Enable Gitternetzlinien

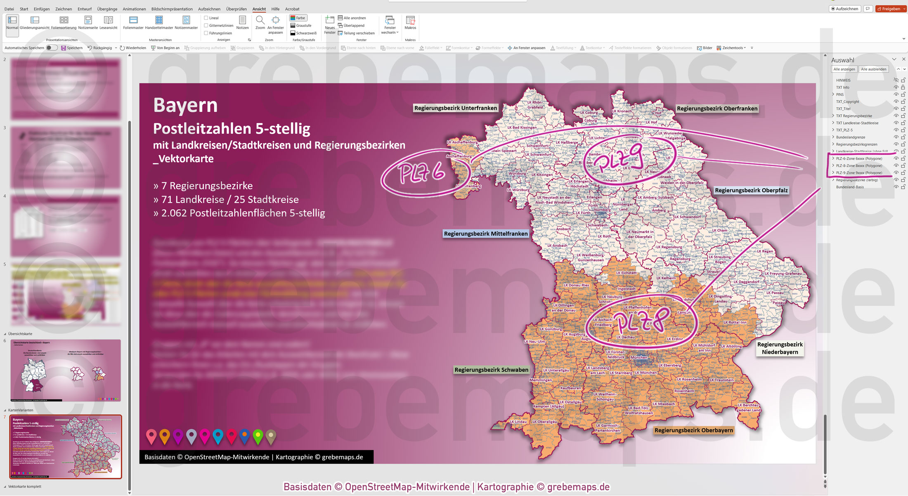(206, 25)
